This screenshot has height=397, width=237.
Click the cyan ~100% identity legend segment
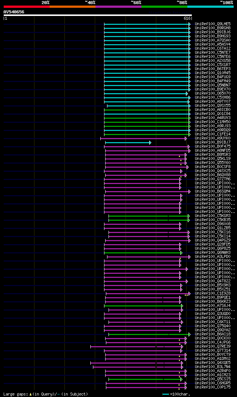click(x=210, y=7)
